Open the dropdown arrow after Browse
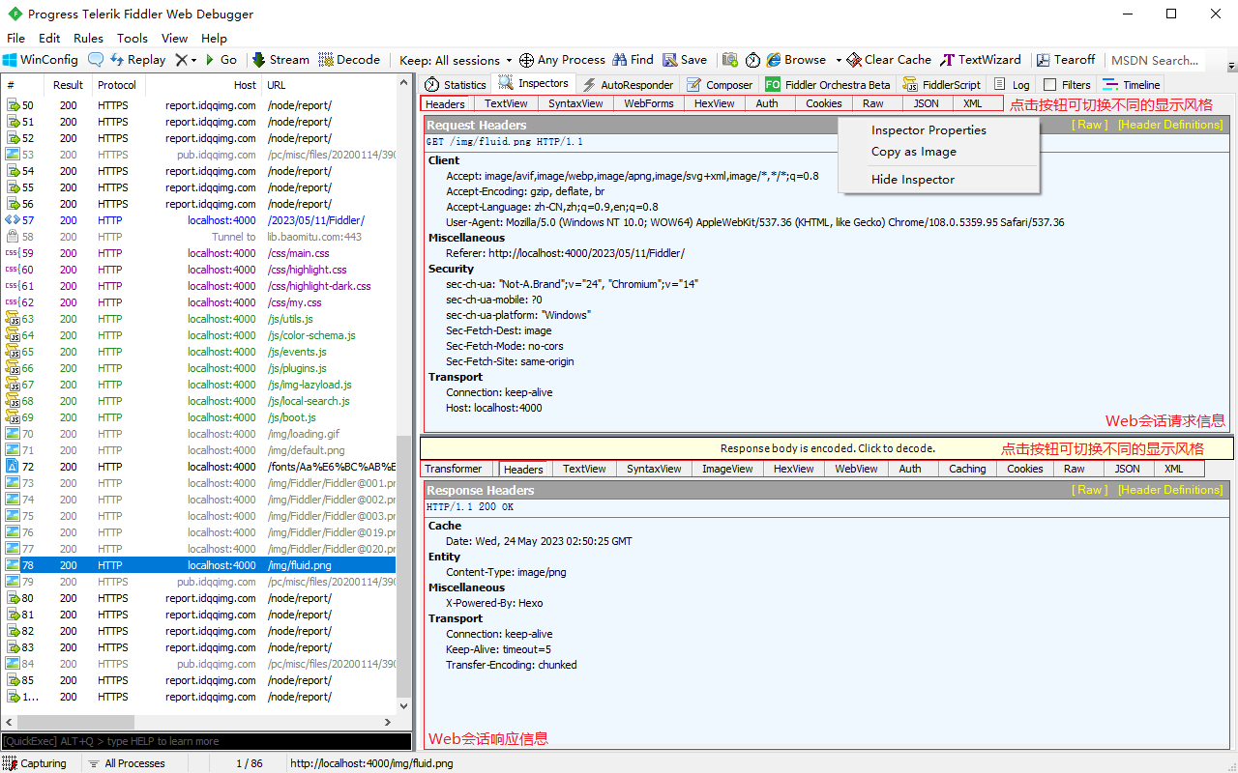Viewport: 1238px width, 773px height. (839, 60)
